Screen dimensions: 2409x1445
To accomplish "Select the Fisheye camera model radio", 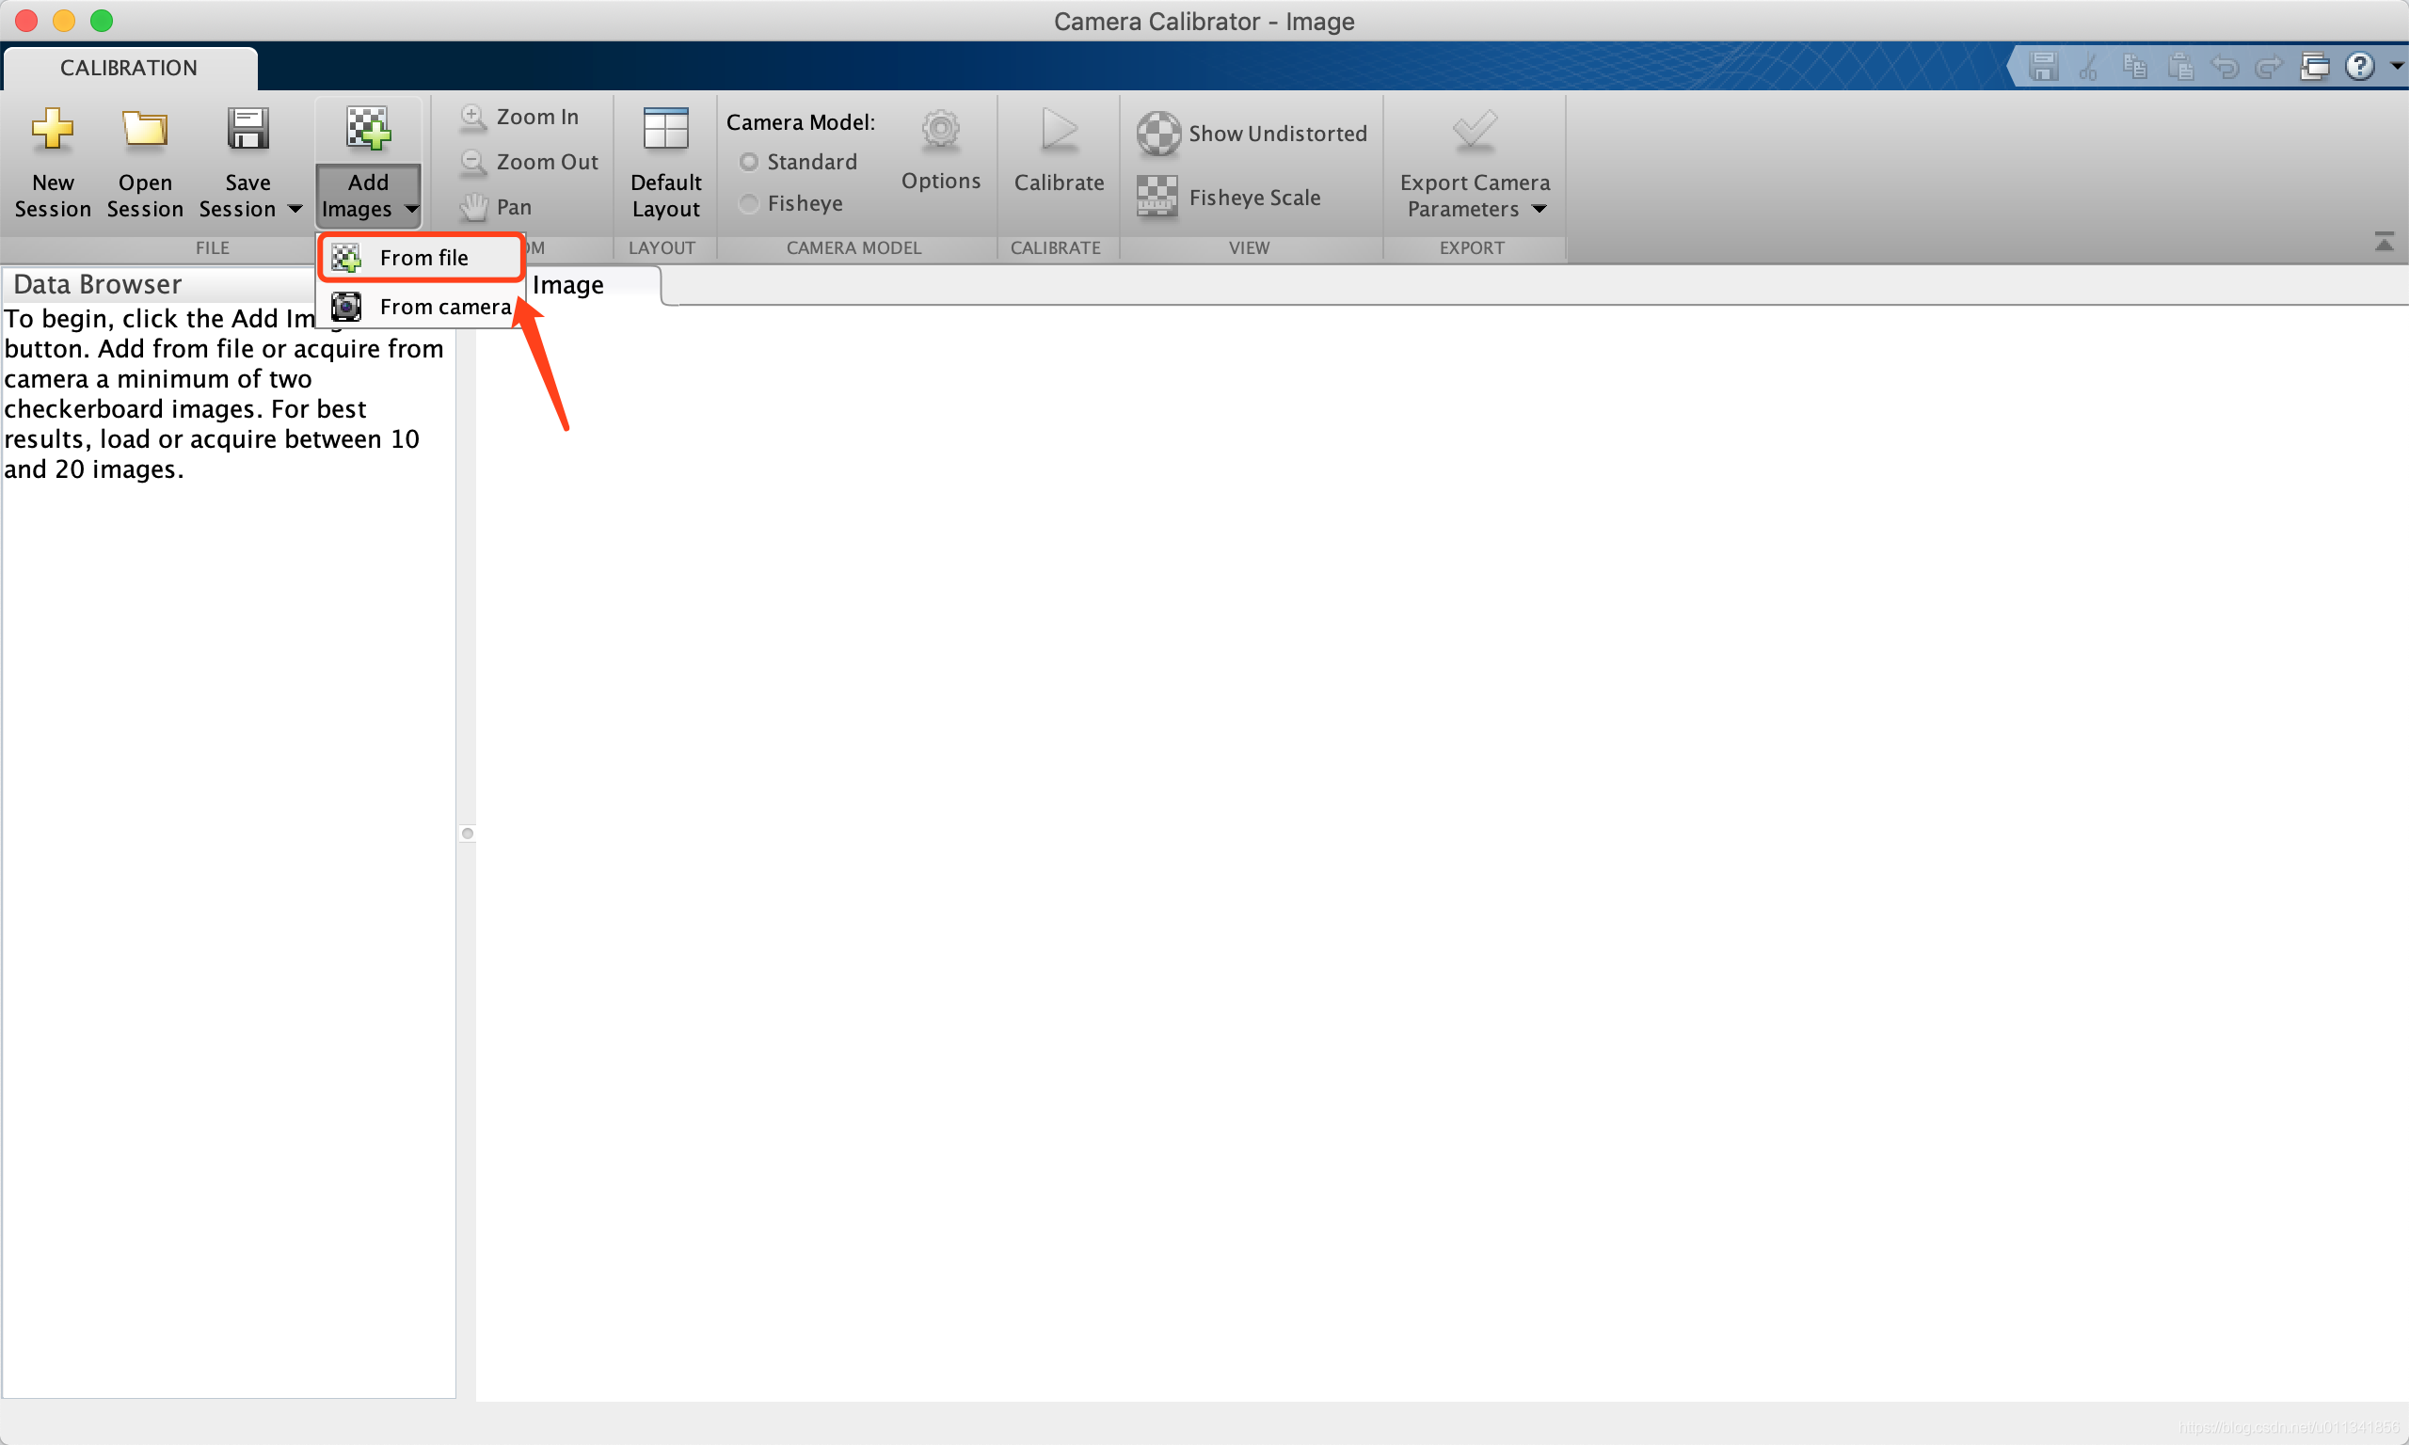I will [748, 203].
